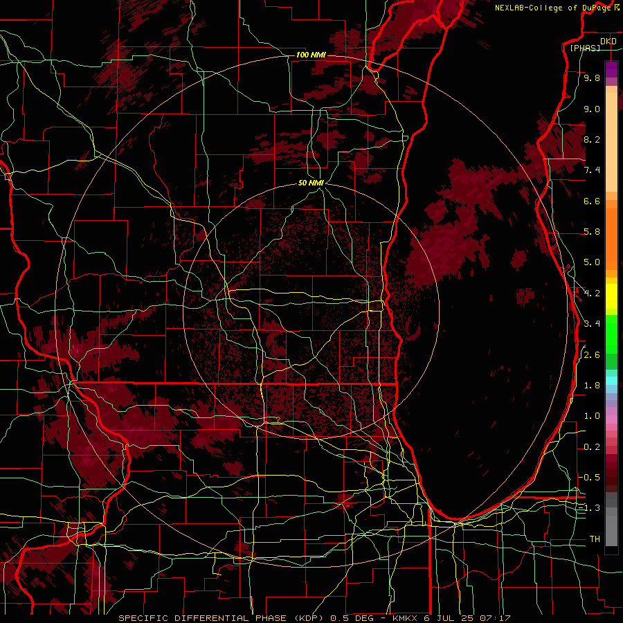Click the 5.8 color scale value
Image resolution: width=623 pixels, height=623 pixels.
pos(592,232)
